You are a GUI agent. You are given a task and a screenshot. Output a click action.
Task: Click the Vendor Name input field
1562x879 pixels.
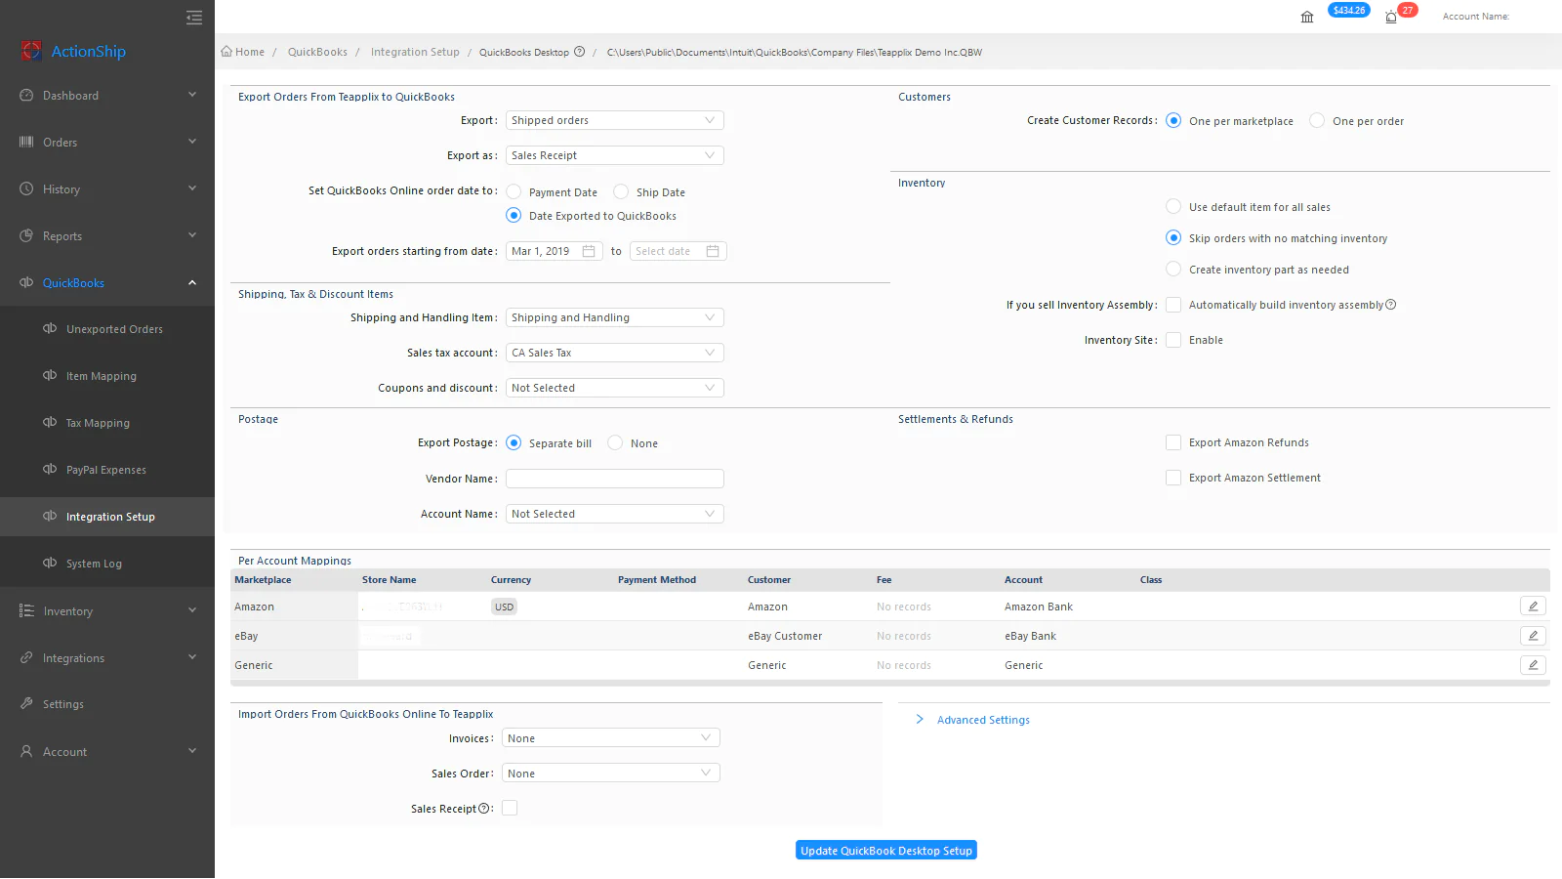tap(615, 479)
